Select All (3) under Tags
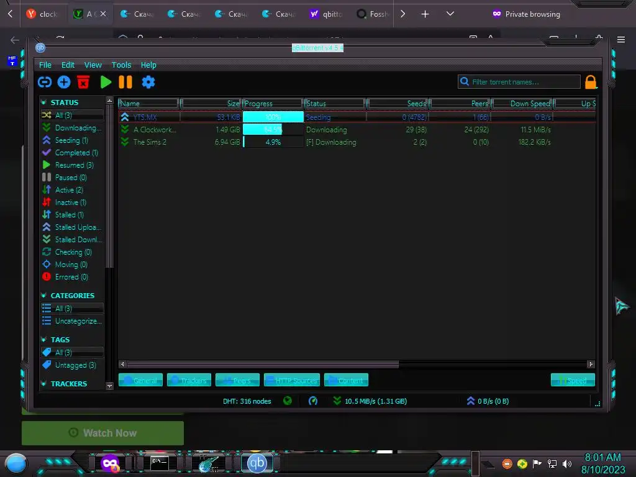The image size is (636, 477). pyautogui.click(x=72, y=353)
